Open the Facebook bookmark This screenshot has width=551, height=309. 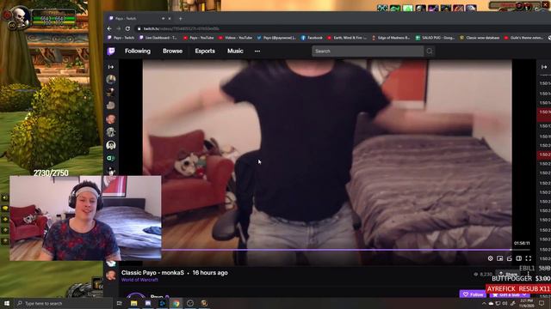point(312,38)
